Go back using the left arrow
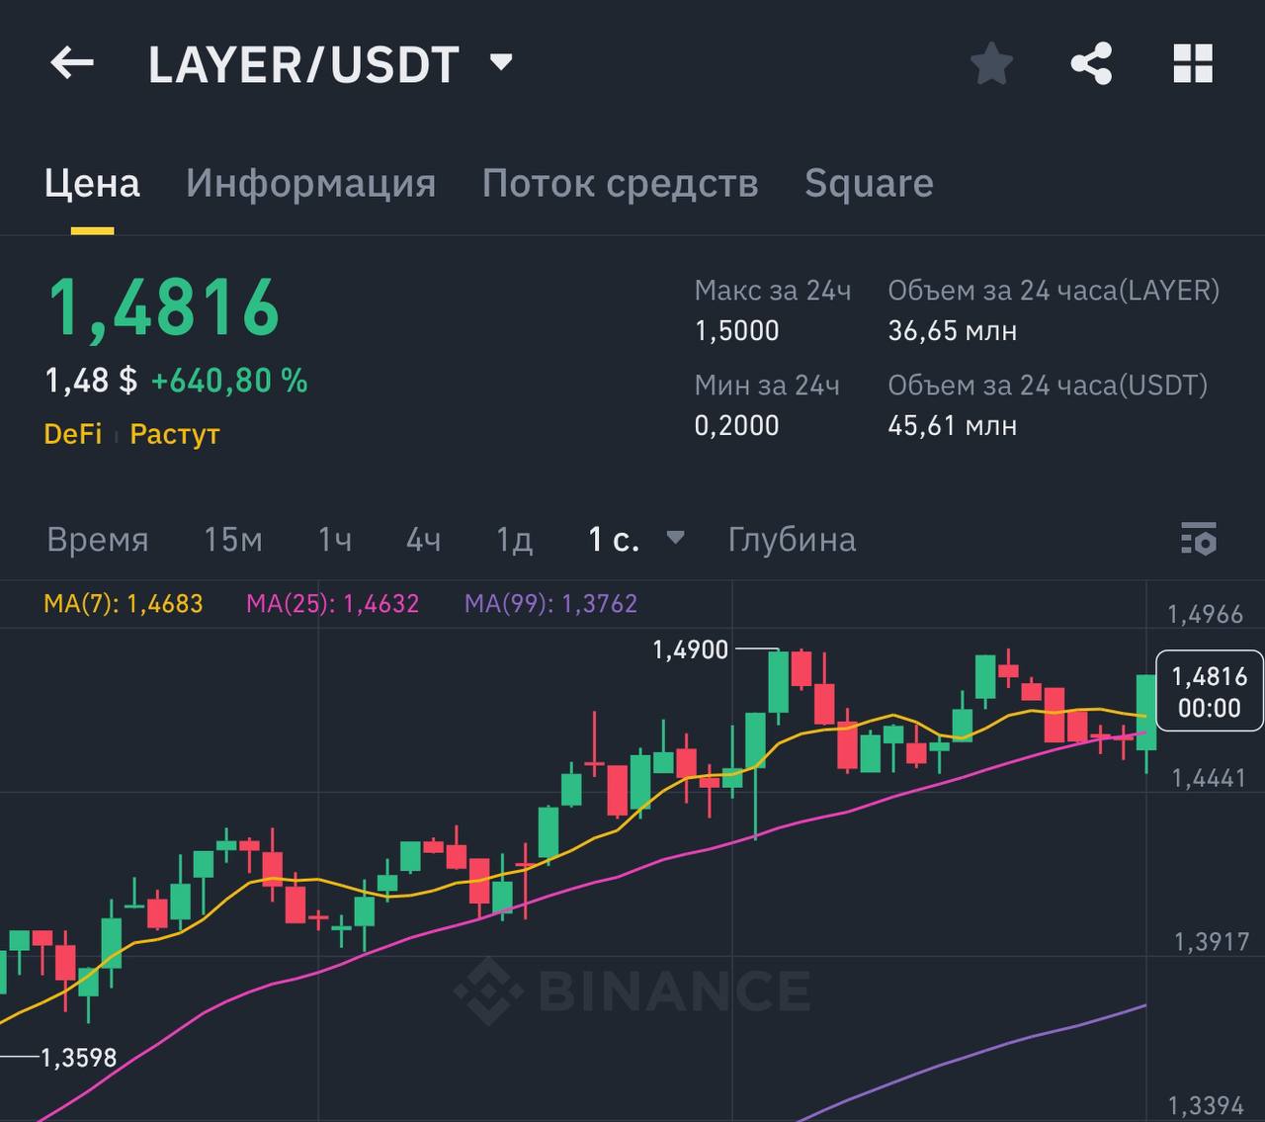 (x=72, y=64)
